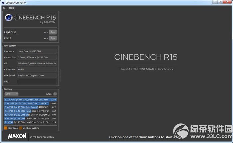Click the OpenGL label
The width and height of the screenshot is (233, 143).
pyautogui.click(x=10, y=32)
